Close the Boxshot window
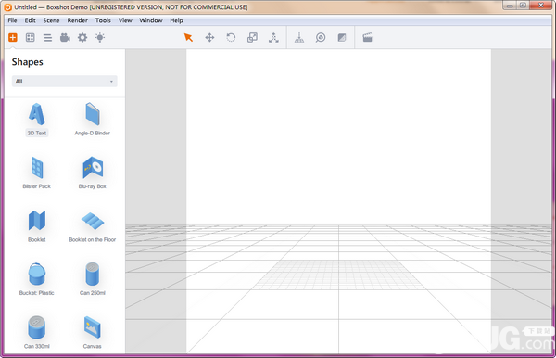Viewport: 556px width, 358px height. [x=541, y=6]
